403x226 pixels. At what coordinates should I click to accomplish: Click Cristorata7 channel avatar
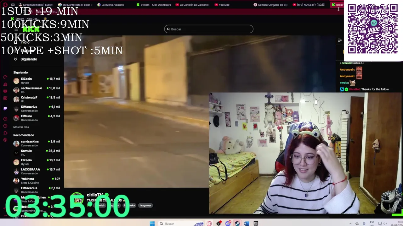16,100
